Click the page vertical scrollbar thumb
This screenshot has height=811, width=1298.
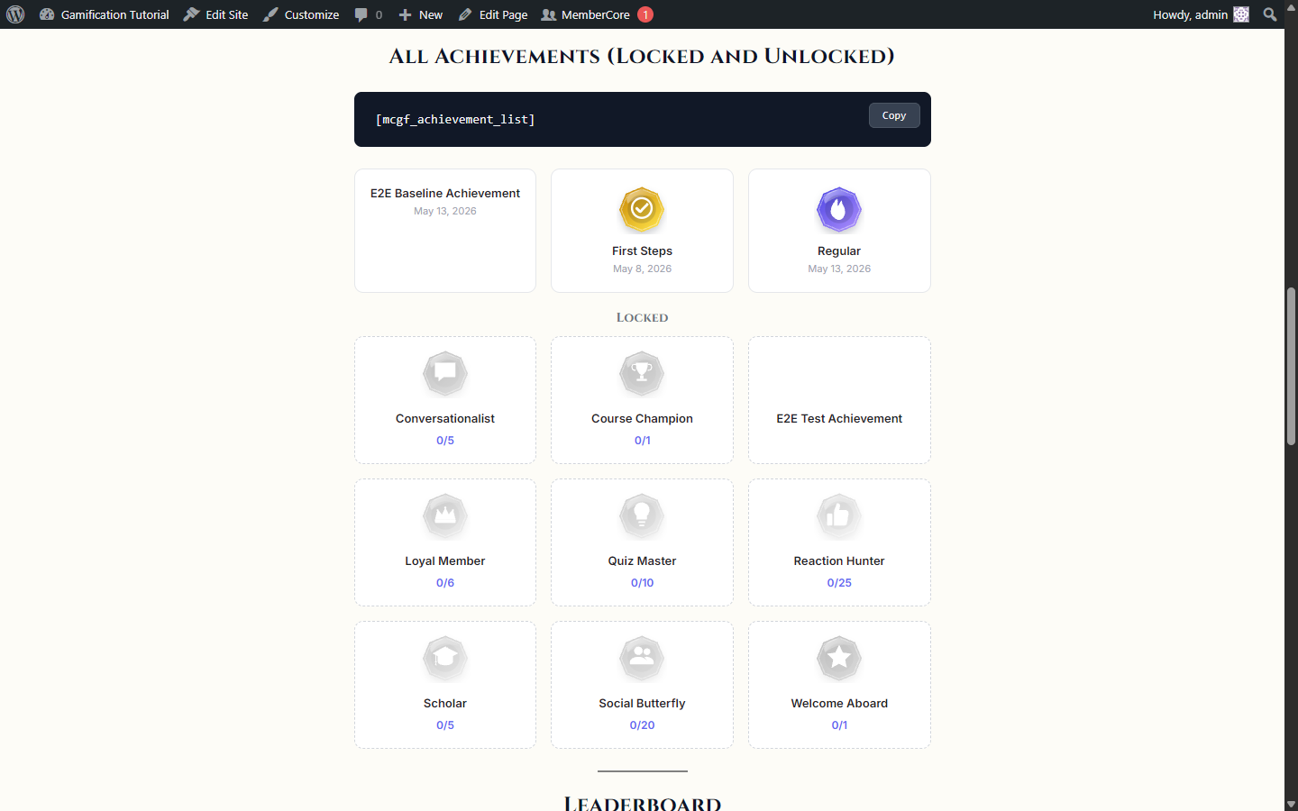click(x=1291, y=366)
